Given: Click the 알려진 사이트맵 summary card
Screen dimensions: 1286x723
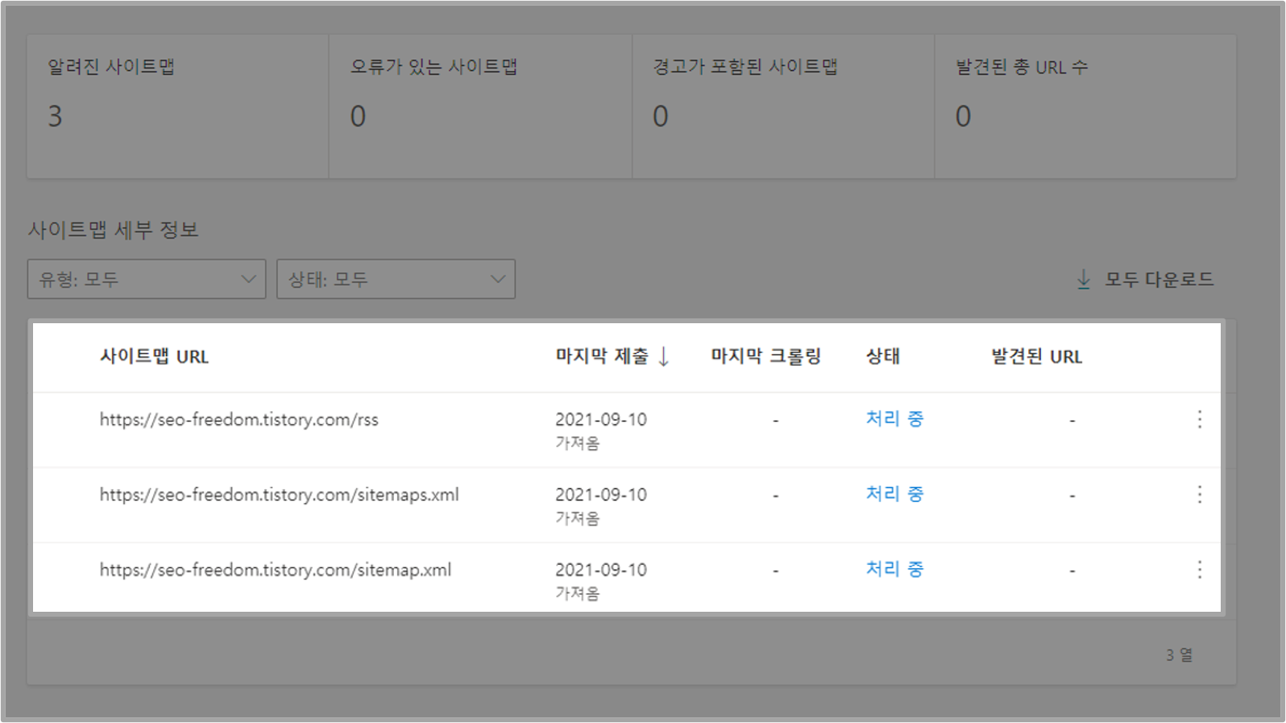Looking at the screenshot, I should pos(178,106).
